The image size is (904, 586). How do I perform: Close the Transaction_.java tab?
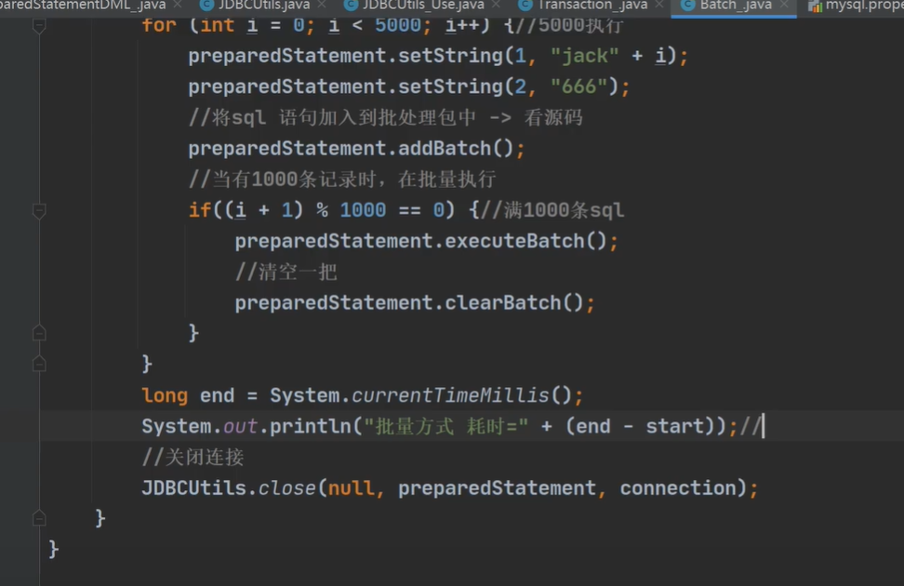659,5
